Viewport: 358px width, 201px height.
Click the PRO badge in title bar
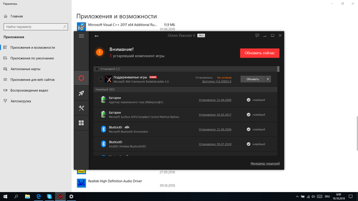click(201, 36)
